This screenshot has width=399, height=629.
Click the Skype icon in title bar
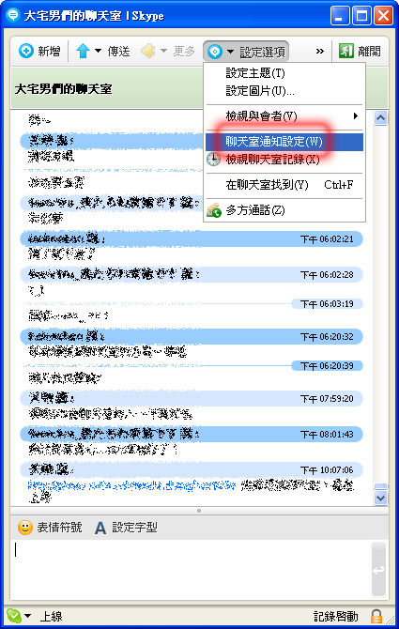tap(13, 16)
